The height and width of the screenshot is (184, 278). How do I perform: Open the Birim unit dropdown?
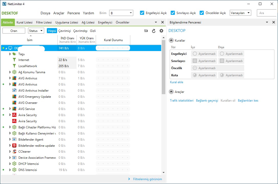(x=121, y=13)
